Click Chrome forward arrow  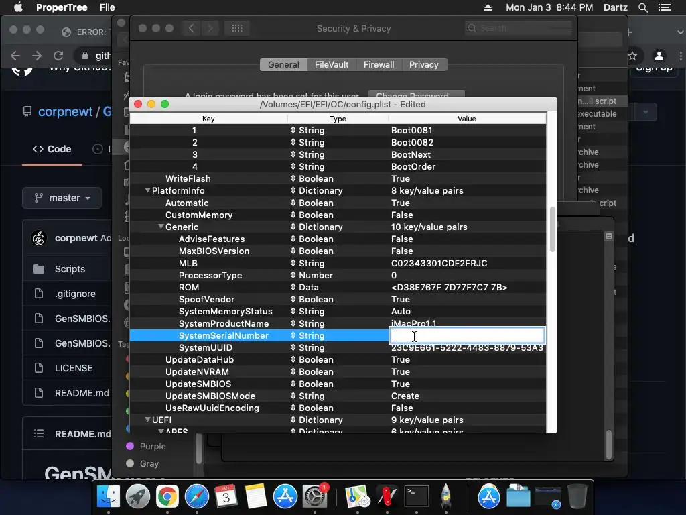pyautogui.click(x=38, y=56)
